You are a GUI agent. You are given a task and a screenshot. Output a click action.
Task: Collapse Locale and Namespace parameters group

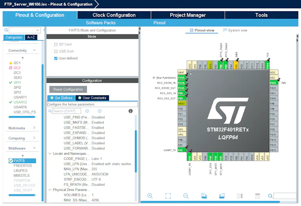coord(50,154)
